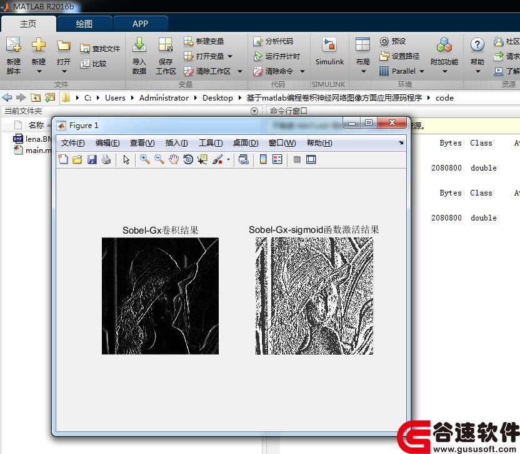Click Compare (比较) in the ribbon

[x=94, y=64]
